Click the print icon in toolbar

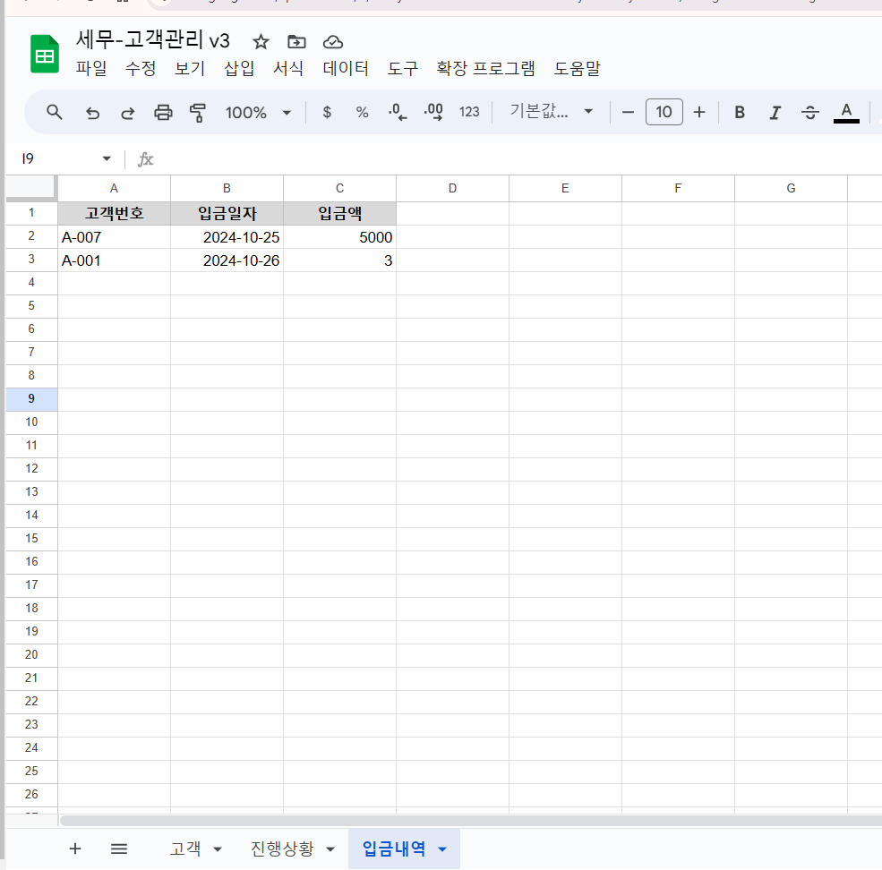[163, 113]
